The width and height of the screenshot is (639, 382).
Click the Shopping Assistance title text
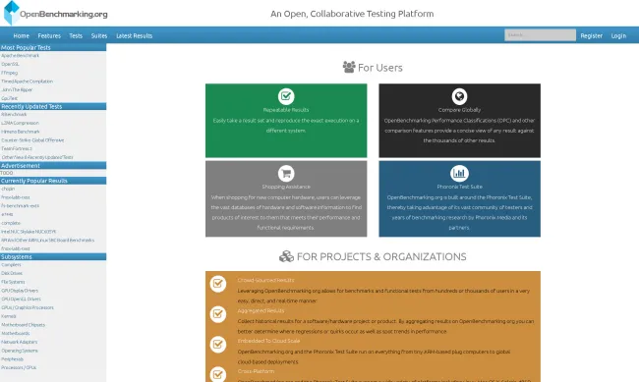[x=286, y=187]
